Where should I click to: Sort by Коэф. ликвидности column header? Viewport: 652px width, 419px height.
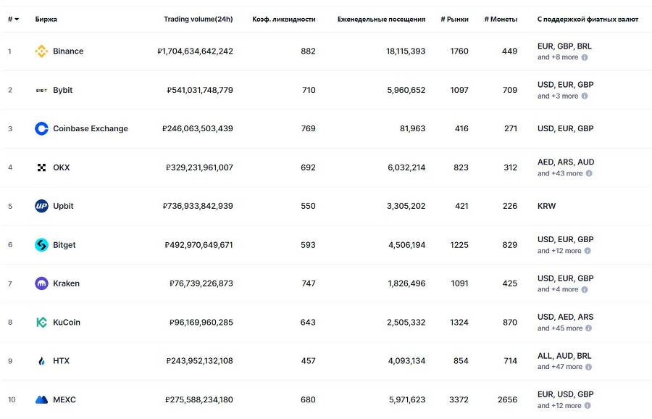[x=283, y=19]
